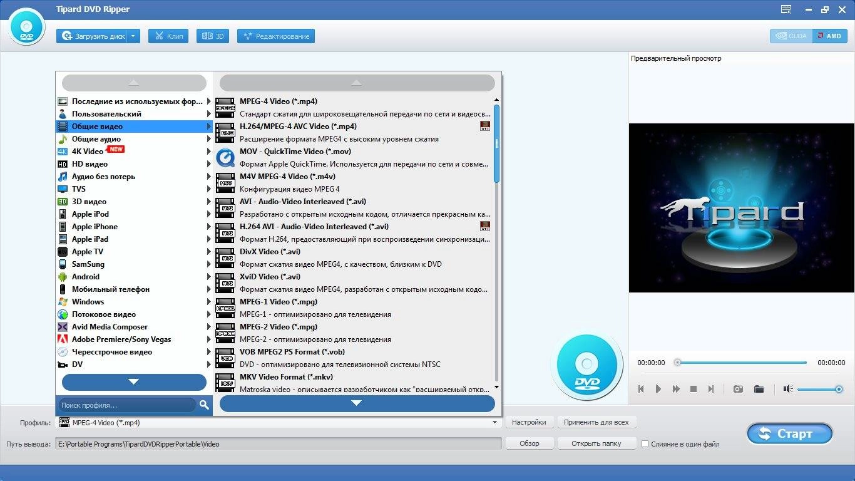Viewport: 855px width, 481px height.
Task: Select the 'Общие аудио' category
Action: click(x=135, y=139)
